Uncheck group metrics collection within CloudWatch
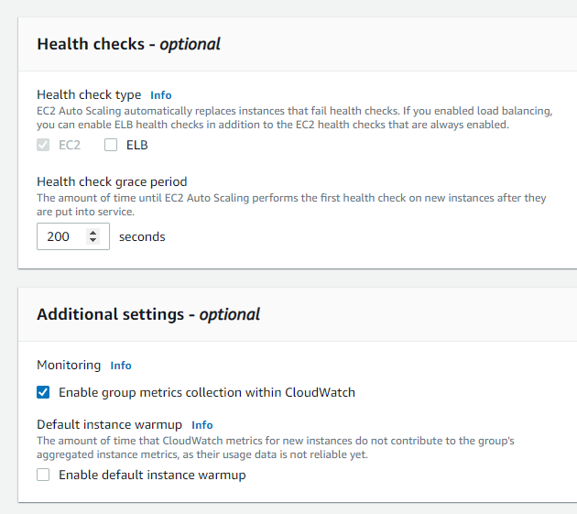 coord(43,392)
